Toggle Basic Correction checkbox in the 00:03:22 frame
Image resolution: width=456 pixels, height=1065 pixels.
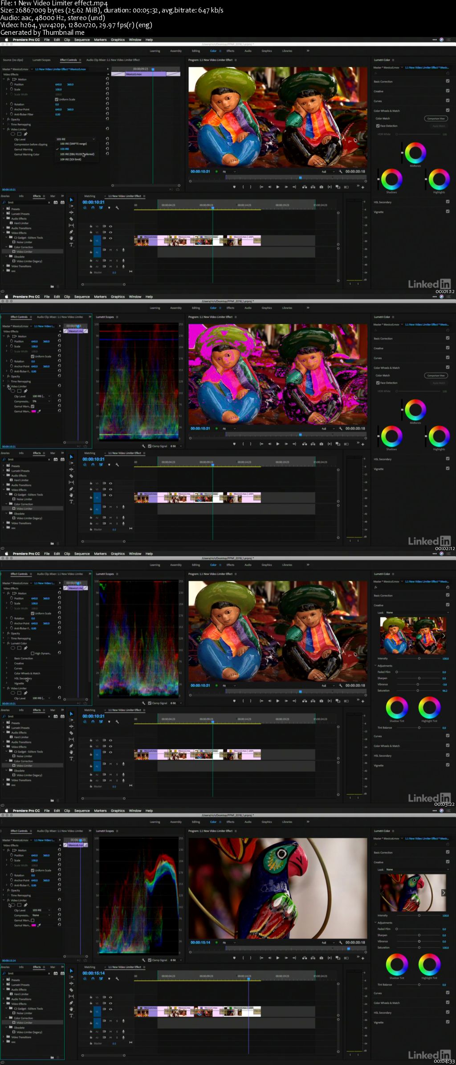[x=448, y=595]
